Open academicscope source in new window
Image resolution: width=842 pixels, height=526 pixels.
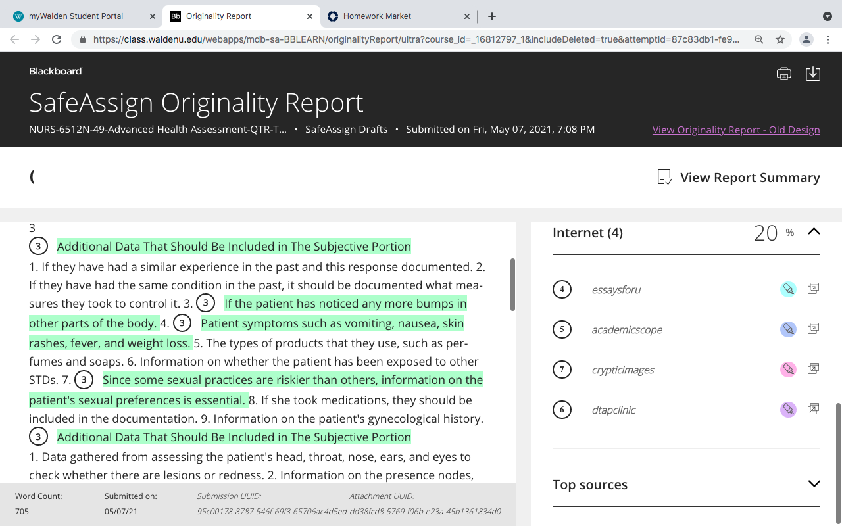click(x=813, y=329)
